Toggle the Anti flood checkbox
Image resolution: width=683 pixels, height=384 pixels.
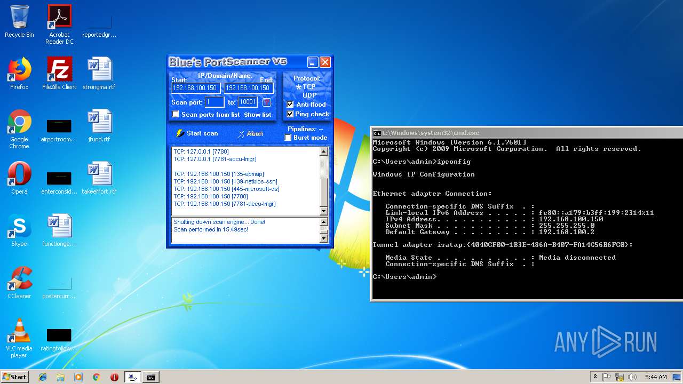coord(290,105)
